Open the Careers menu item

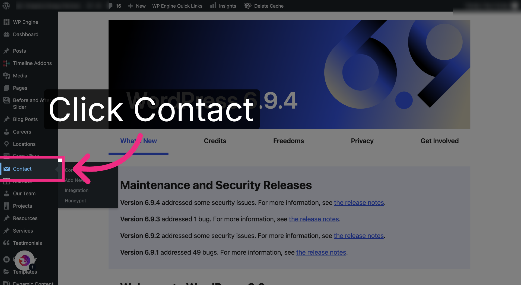pyautogui.click(x=22, y=132)
